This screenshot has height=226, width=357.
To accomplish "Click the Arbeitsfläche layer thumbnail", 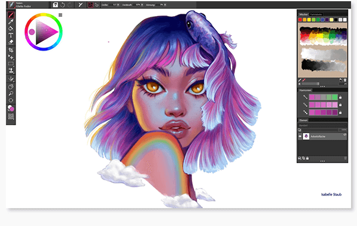I will [x=306, y=136].
